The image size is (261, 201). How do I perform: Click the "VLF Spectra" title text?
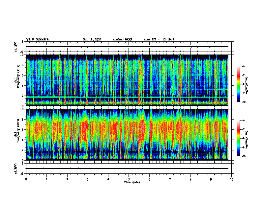click(37, 39)
